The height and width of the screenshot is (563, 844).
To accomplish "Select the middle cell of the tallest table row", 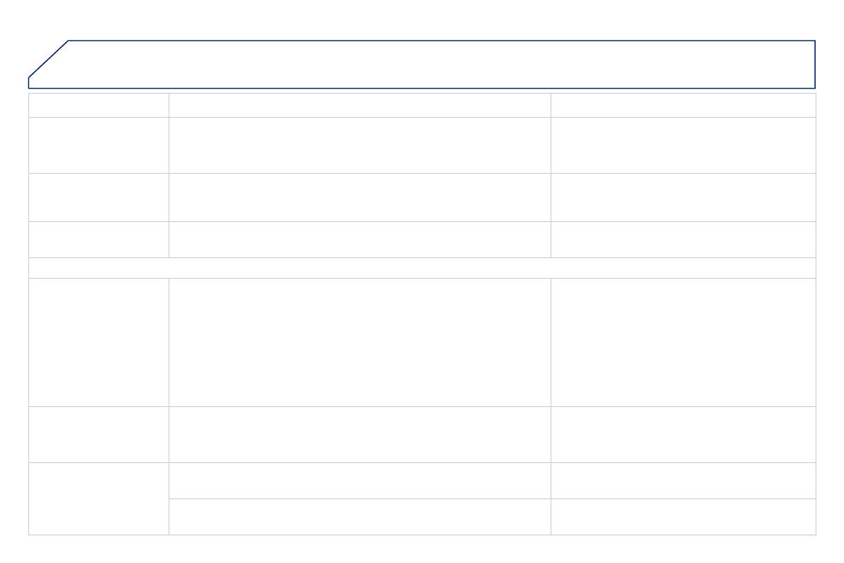I will click(359, 342).
